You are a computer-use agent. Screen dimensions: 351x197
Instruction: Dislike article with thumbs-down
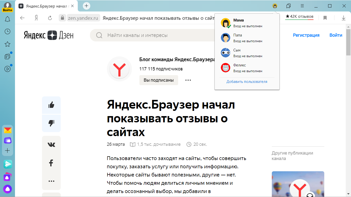[51, 123]
